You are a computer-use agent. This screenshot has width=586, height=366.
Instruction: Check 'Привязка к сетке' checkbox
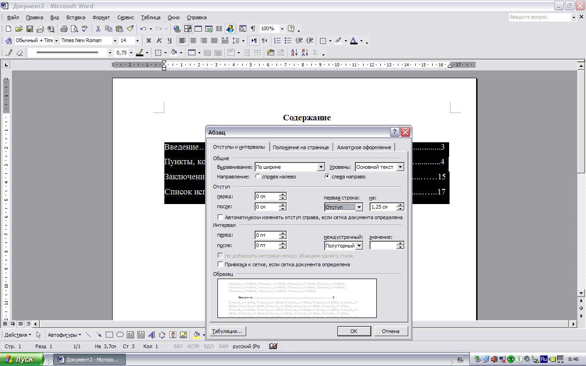coord(221,264)
